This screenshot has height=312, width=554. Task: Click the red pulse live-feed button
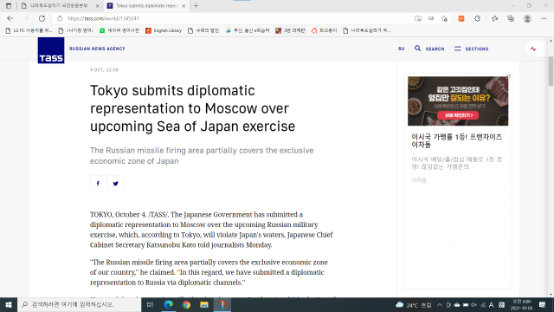click(x=533, y=49)
